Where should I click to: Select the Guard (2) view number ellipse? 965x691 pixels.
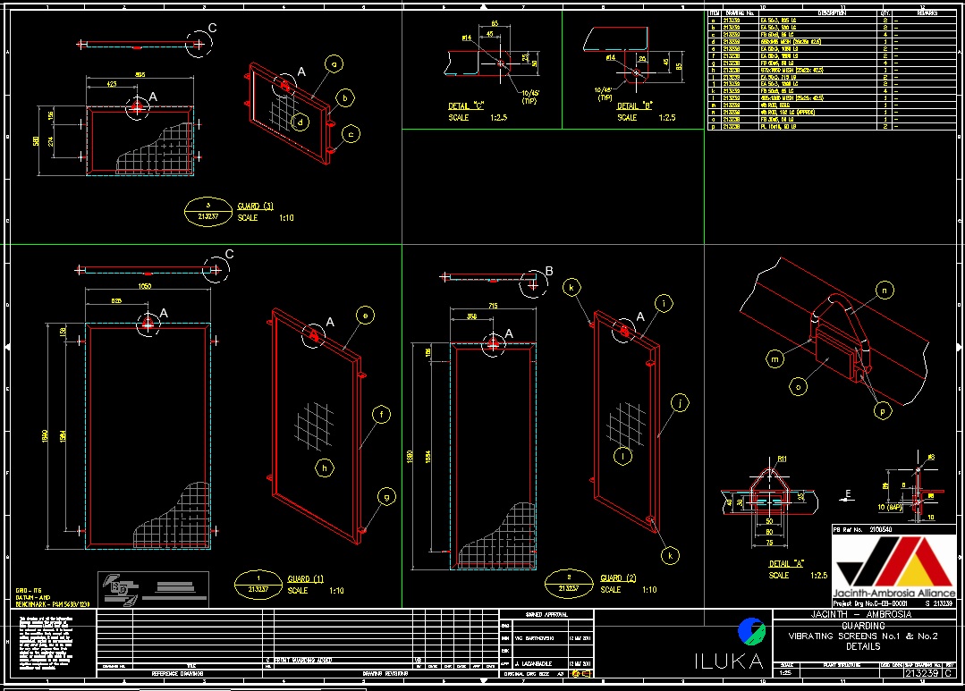tap(569, 584)
